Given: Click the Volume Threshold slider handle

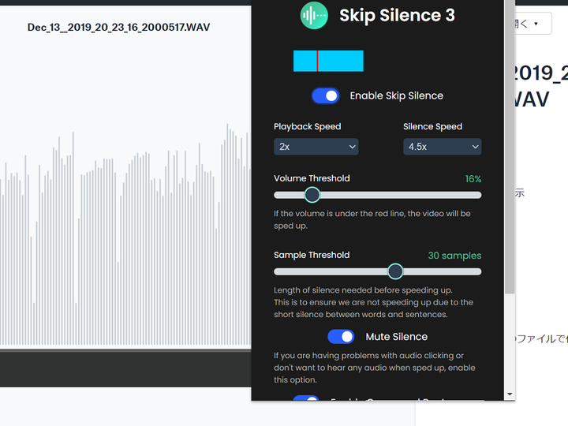Looking at the screenshot, I should click(312, 195).
